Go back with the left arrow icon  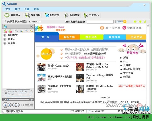point(135,22)
